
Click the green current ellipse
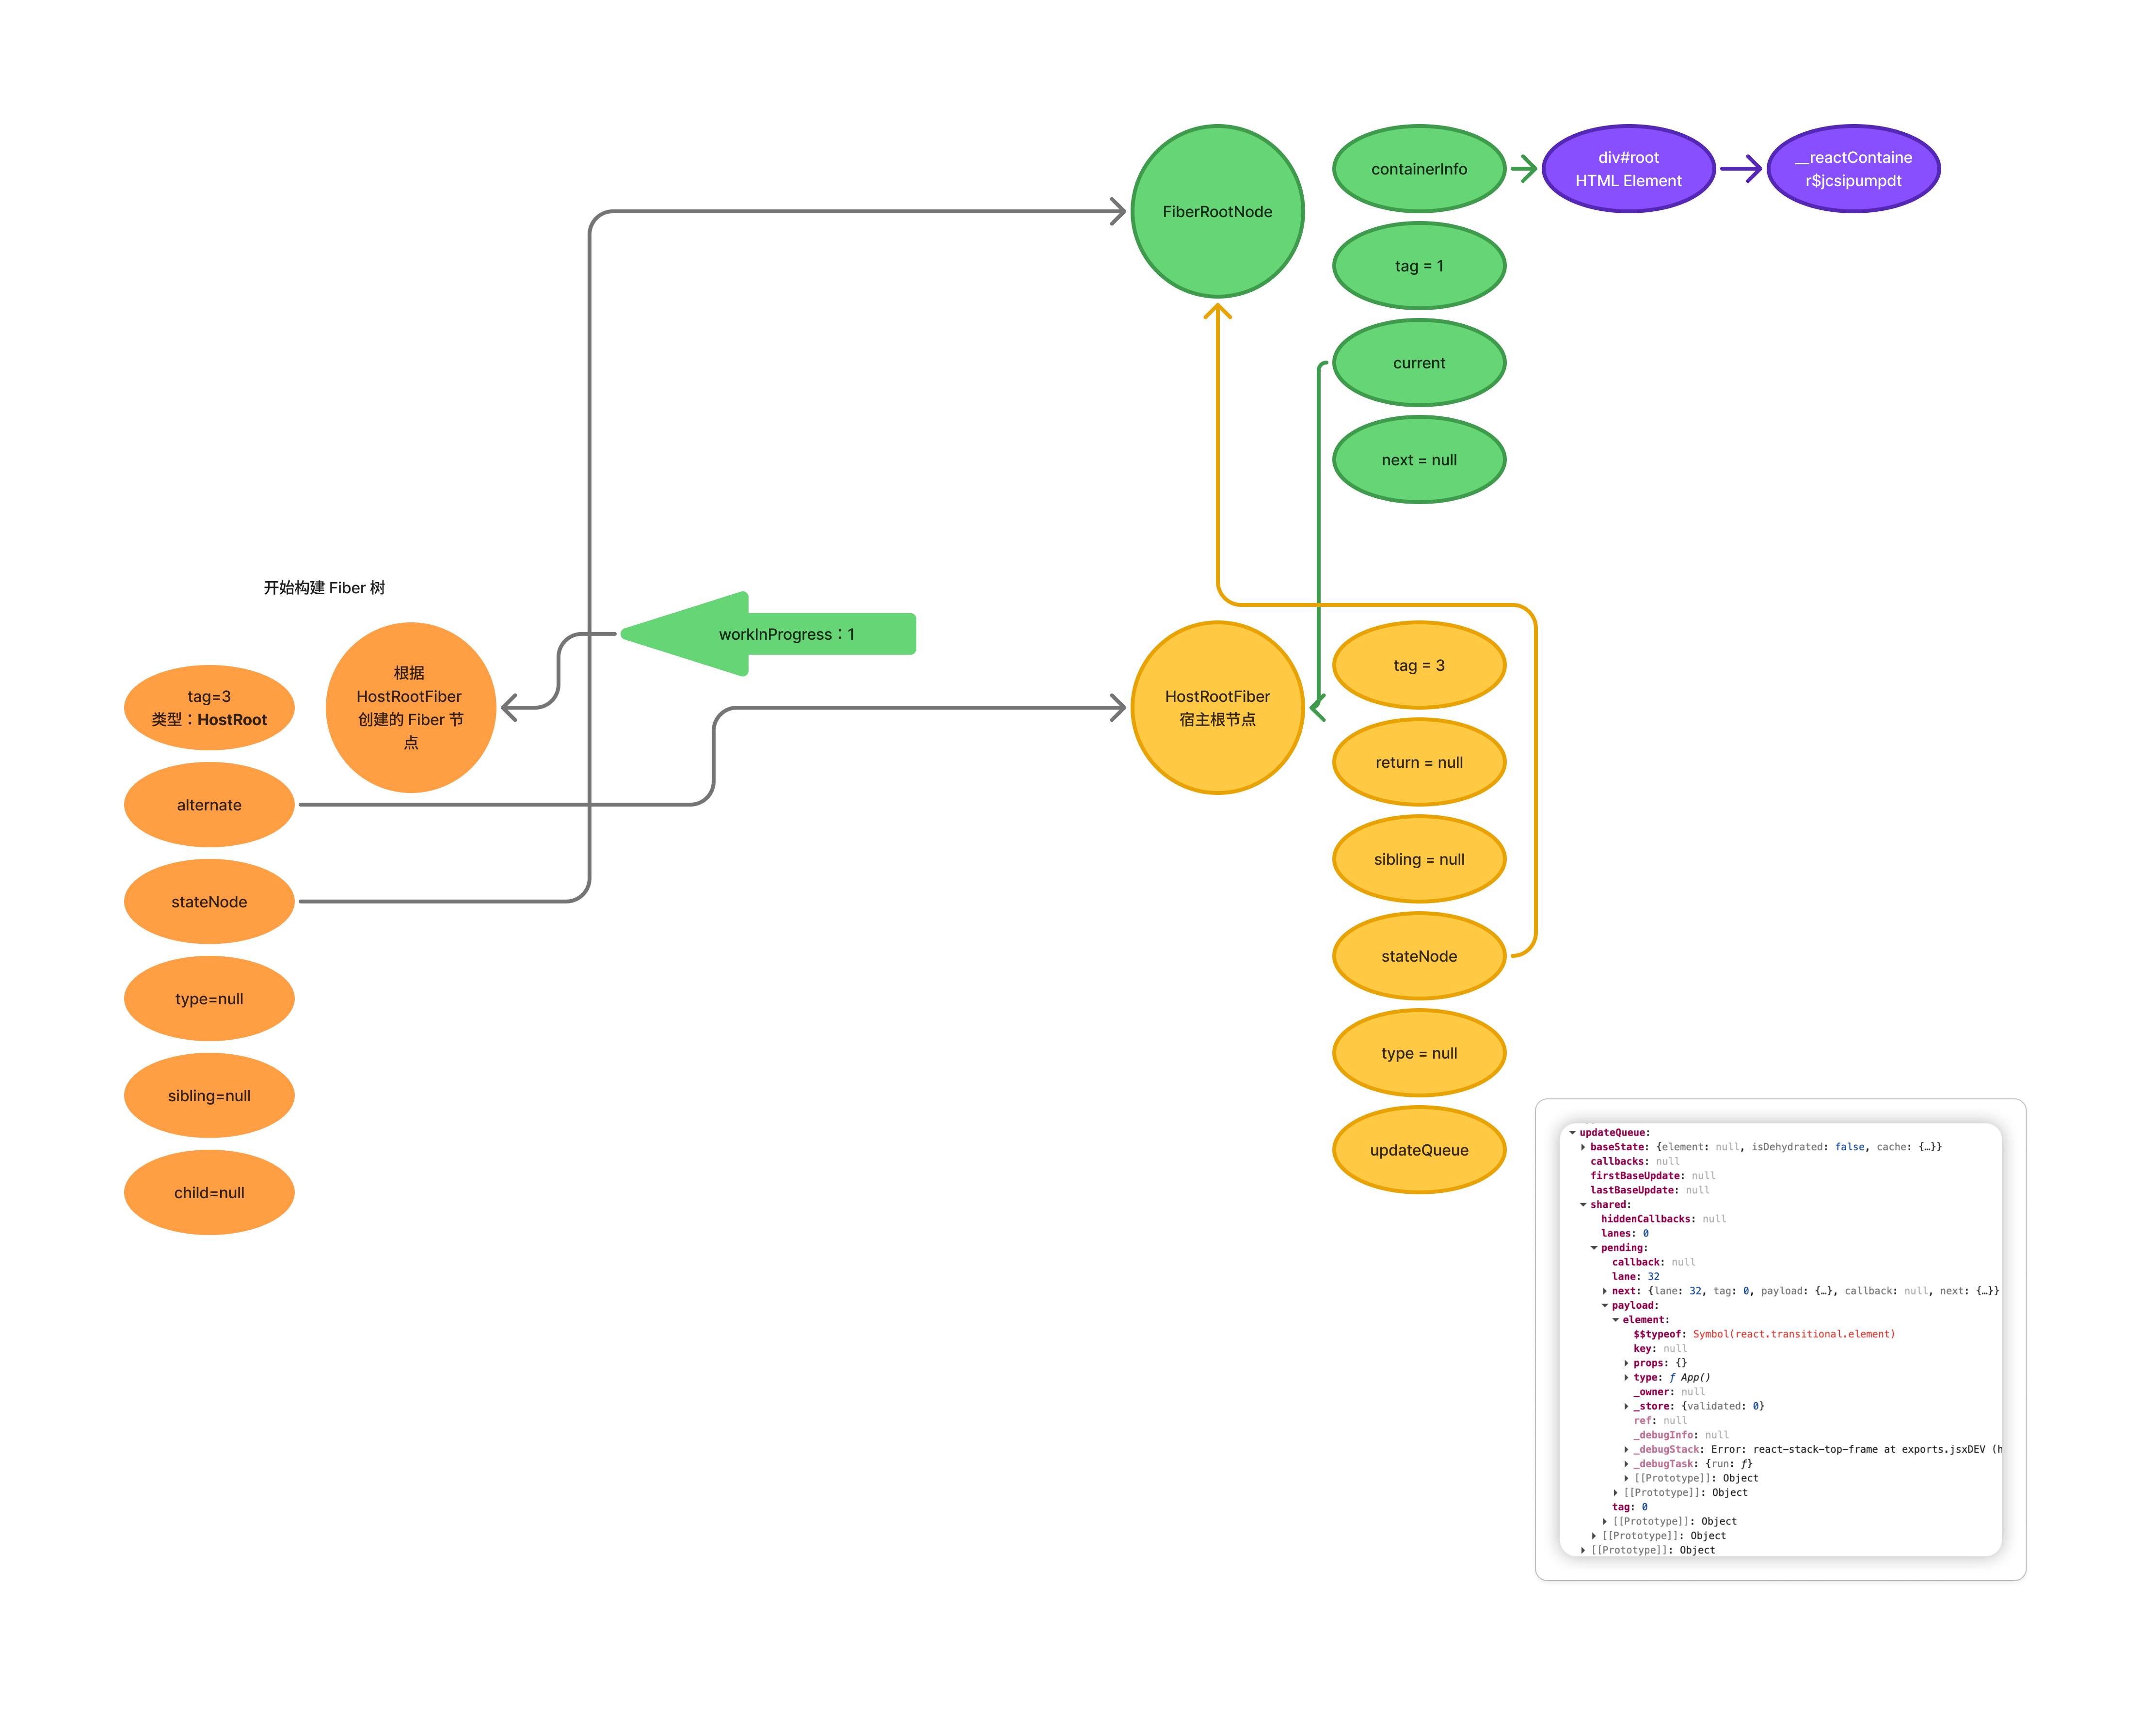pos(1418,363)
